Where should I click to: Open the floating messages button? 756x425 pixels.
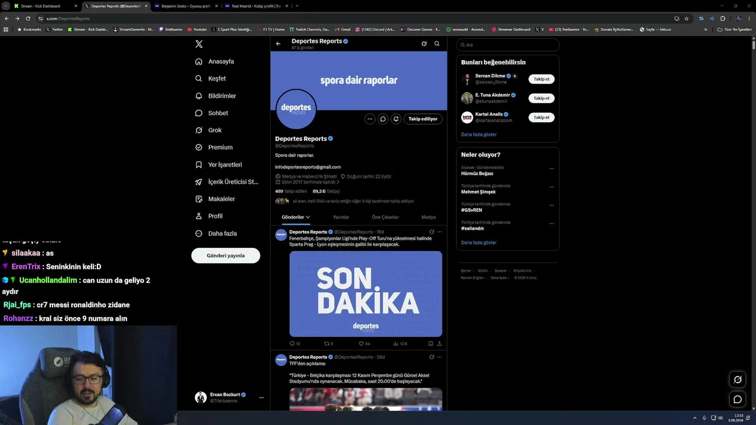tap(738, 400)
